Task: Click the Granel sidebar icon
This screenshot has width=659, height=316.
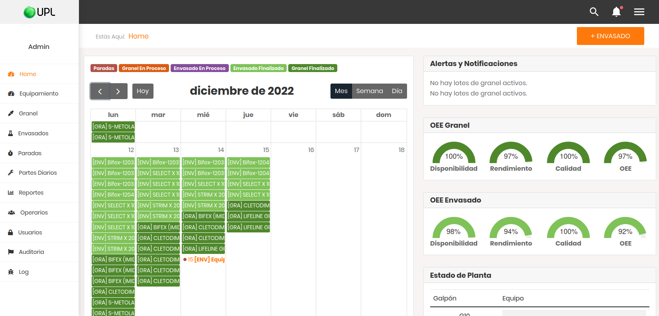Action: [11, 113]
